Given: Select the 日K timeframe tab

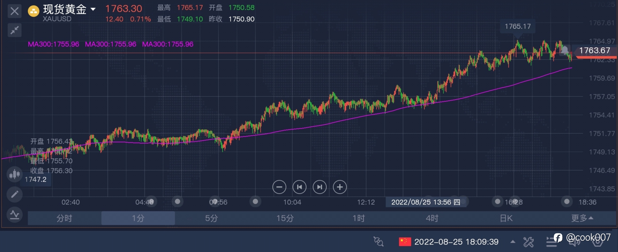Looking at the screenshot, I should pyautogui.click(x=506, y=218).
